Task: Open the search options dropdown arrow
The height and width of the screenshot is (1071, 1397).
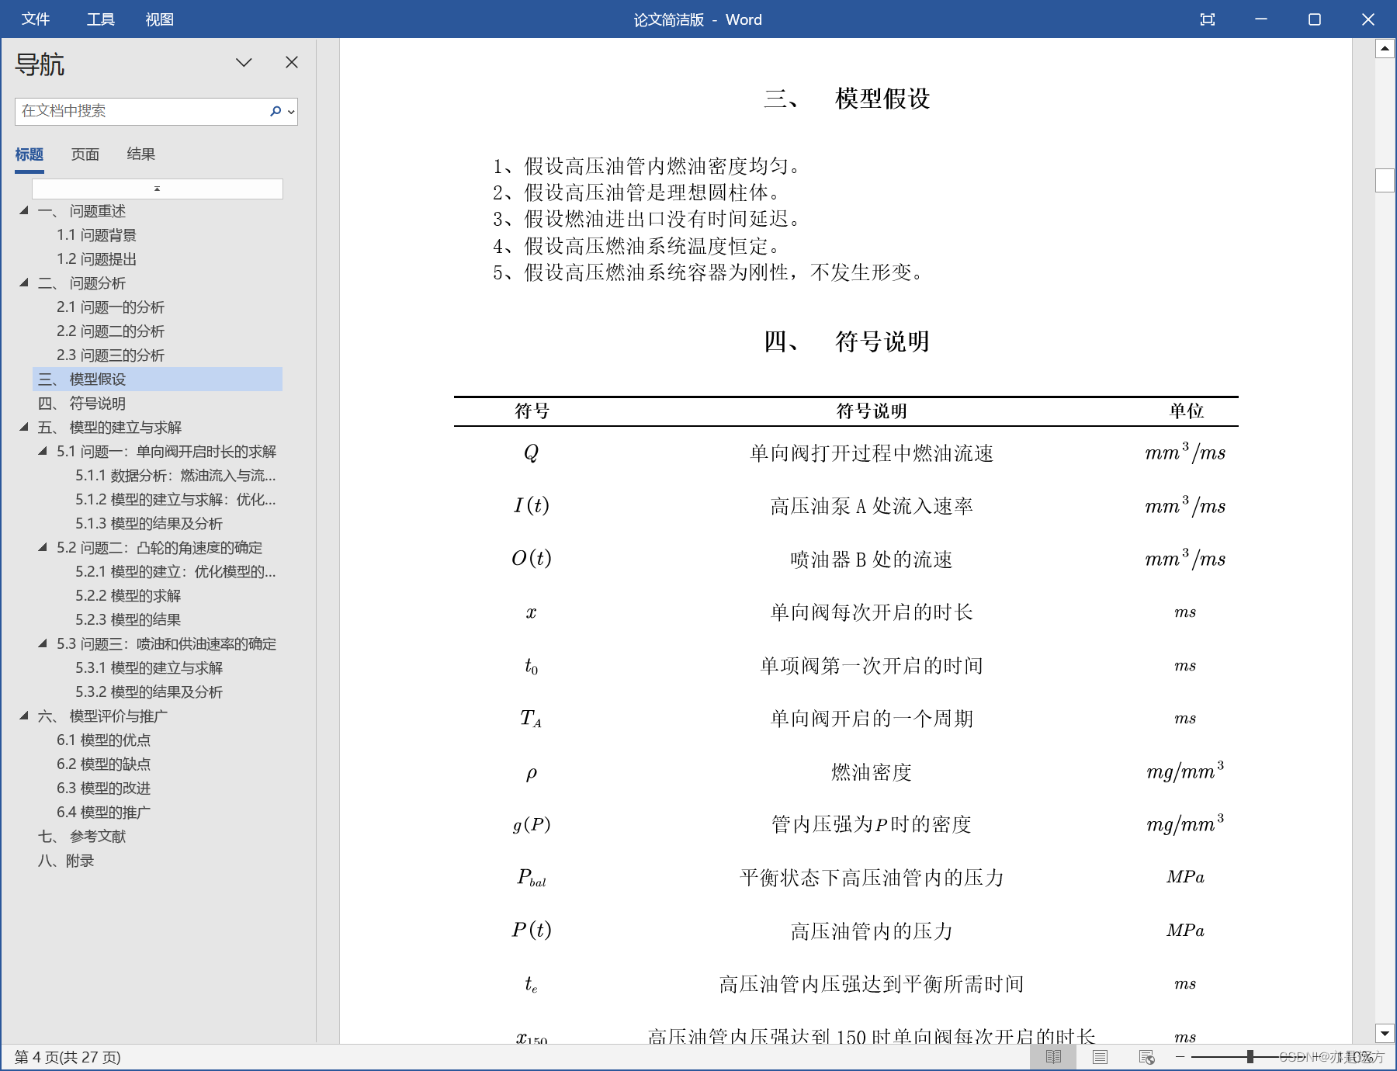Action: point(291,112)
